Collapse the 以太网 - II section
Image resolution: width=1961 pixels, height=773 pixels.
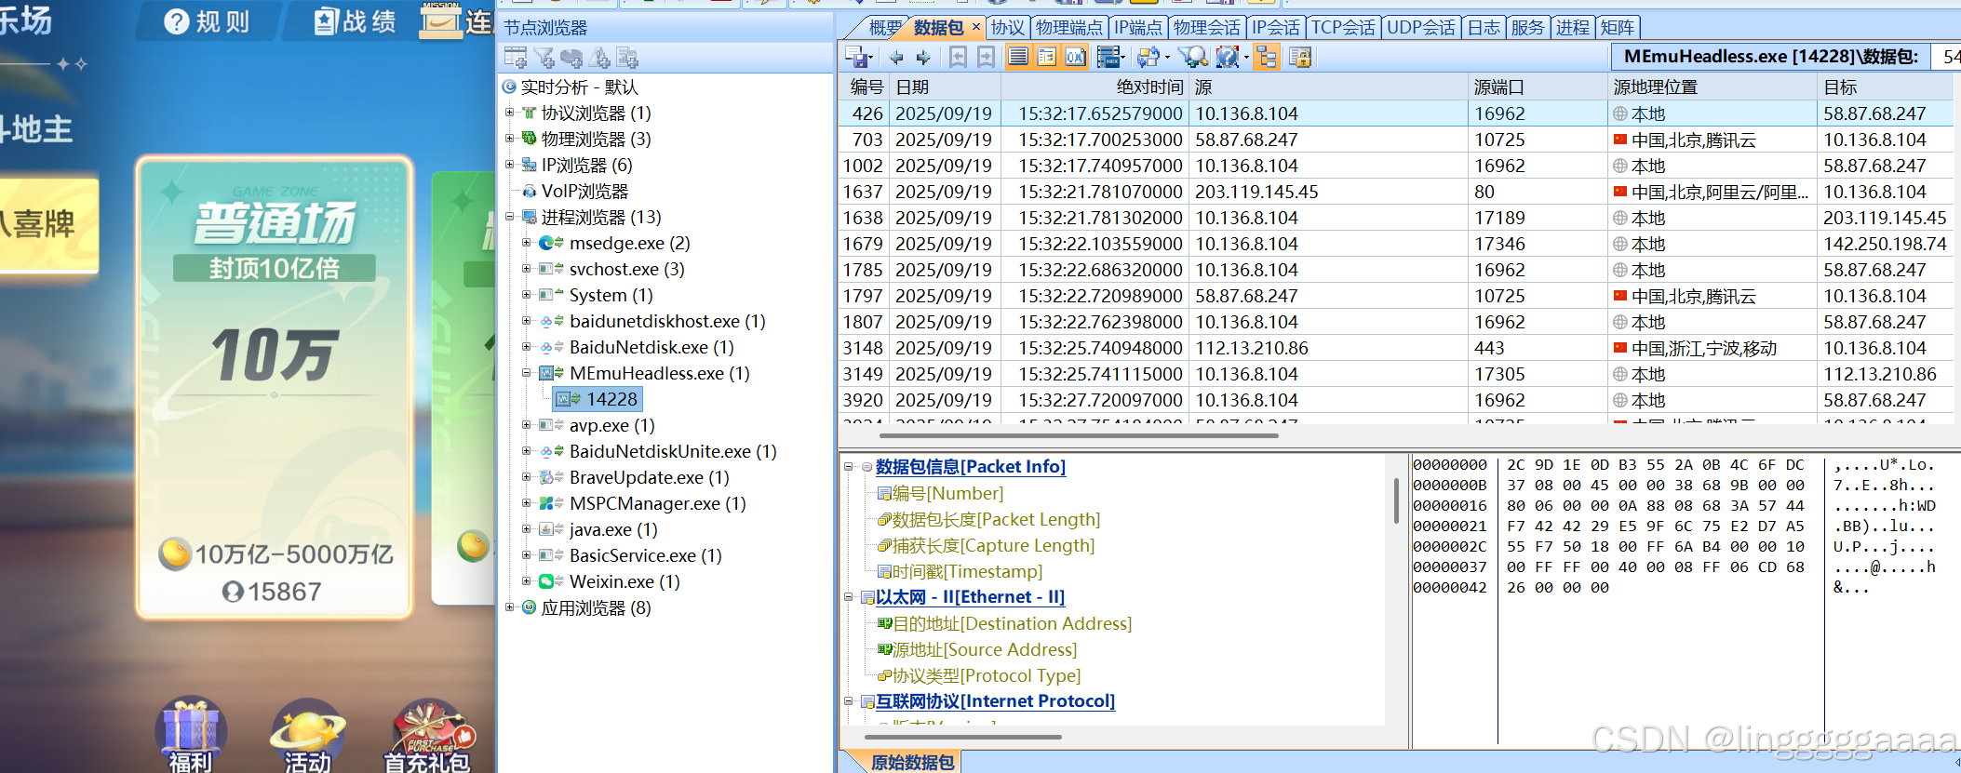coord(849,597)
